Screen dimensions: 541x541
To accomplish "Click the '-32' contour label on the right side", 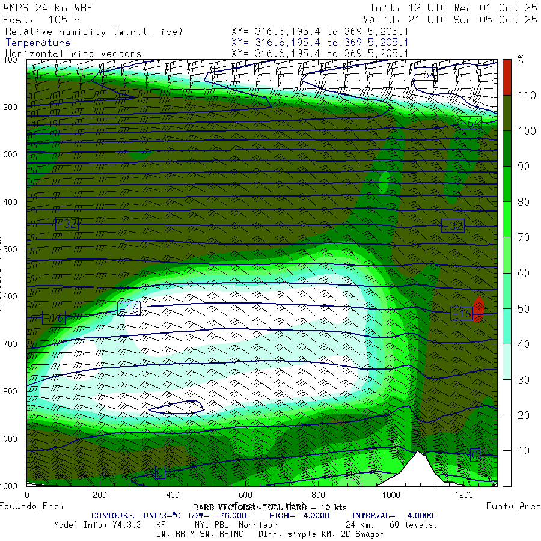I will pyautogui.click(x=453, y=225).
